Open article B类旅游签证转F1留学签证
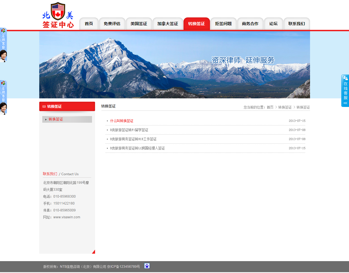Screen dimensions: 349x273 point(129,130)
